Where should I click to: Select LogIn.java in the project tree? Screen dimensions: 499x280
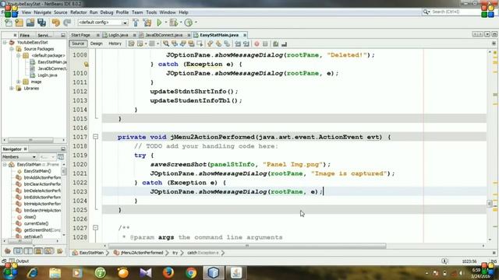pos(48,75)
